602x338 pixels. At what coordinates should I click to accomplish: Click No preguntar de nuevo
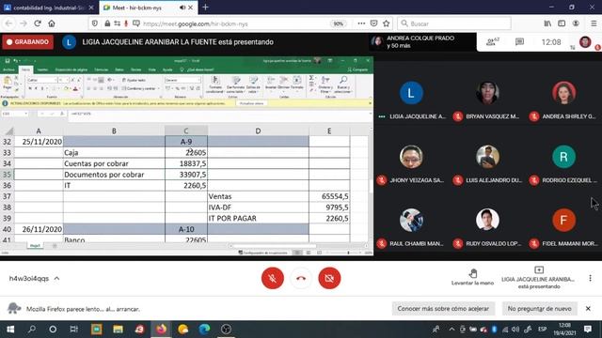[x=539, y=309]
